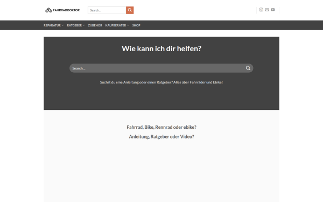Click the heading 'Wie kann ich dir helfen?'
The image size is (323, 202).
161,48
